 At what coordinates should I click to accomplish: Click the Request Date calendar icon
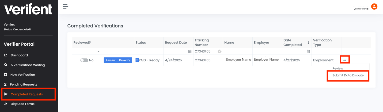190,51
